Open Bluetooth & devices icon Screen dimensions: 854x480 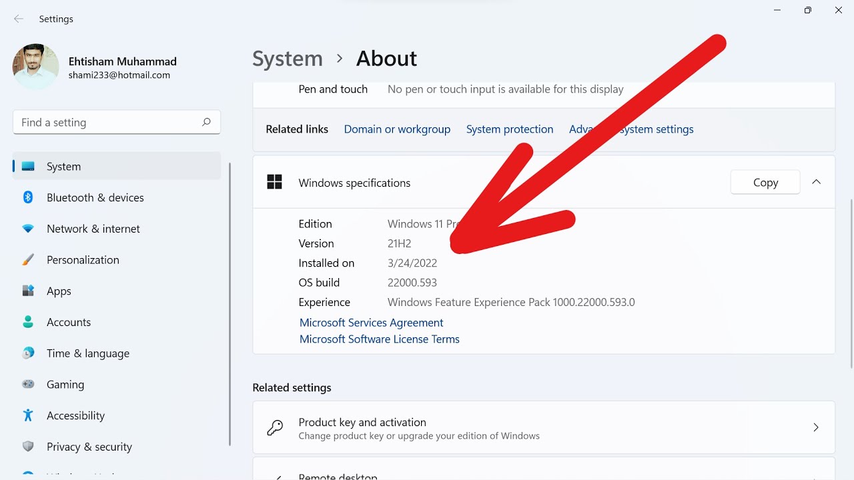coord(28,197)
